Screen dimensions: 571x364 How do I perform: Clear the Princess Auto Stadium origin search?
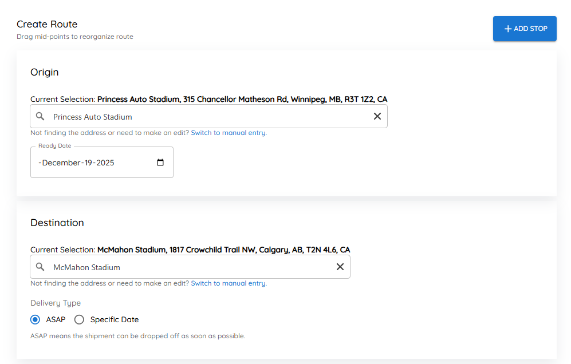(377, 116)
